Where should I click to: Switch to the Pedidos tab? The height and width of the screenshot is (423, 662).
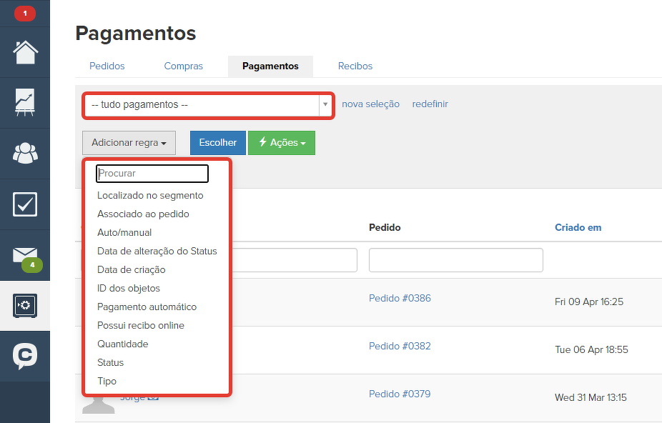pos(107,66)
